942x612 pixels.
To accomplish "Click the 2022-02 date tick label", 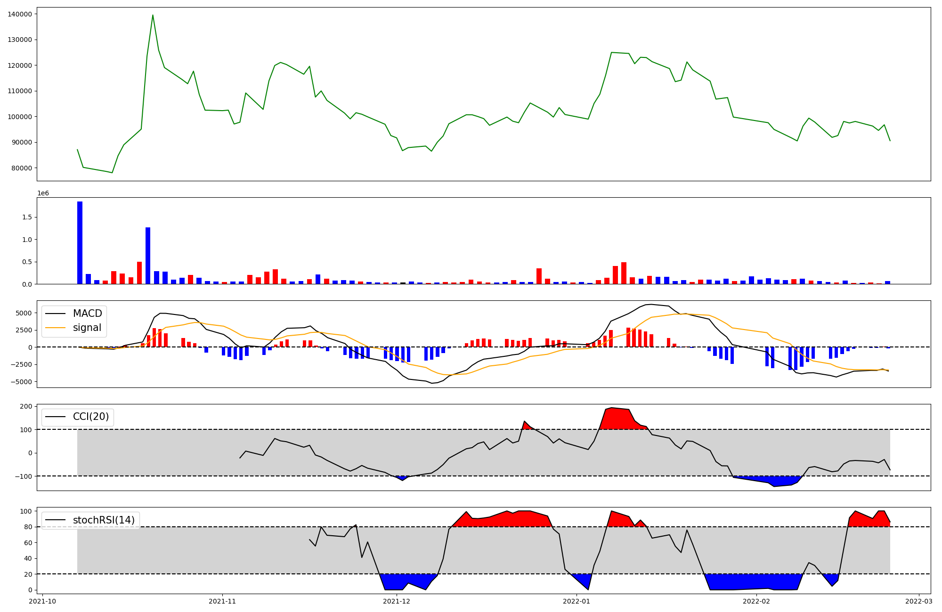I will (756, 601).
